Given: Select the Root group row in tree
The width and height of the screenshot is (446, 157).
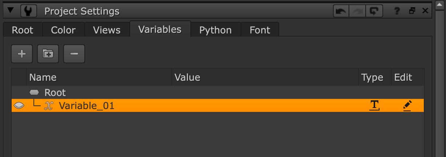Looking at the screenshot, I should 55,92.
